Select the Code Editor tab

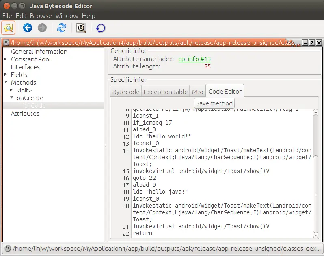click(x=225, y=91)
